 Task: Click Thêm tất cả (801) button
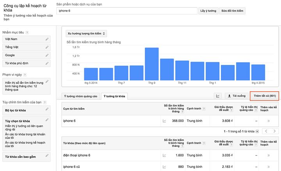[x=265, y=96]
